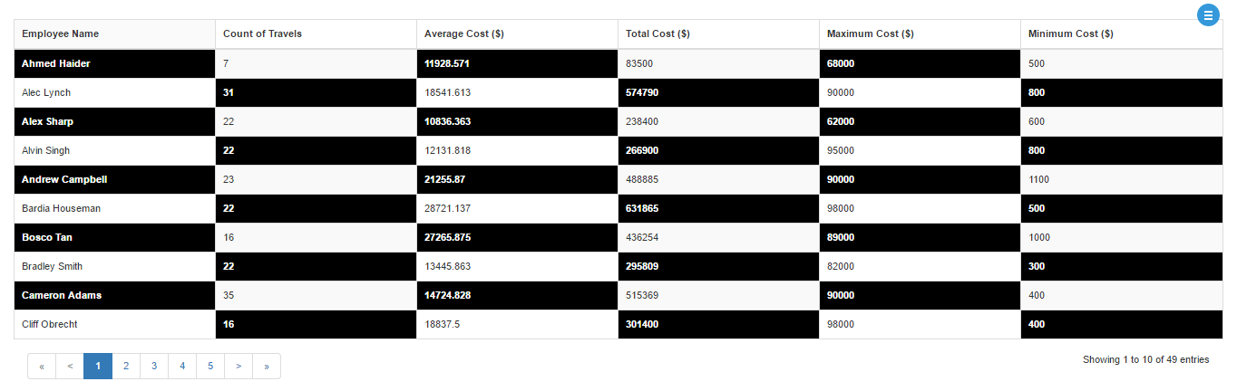The height and width of the screenshot is (391, 1237).
Task: Sort by Employee Name column header
Action: [x=61, y=34]
